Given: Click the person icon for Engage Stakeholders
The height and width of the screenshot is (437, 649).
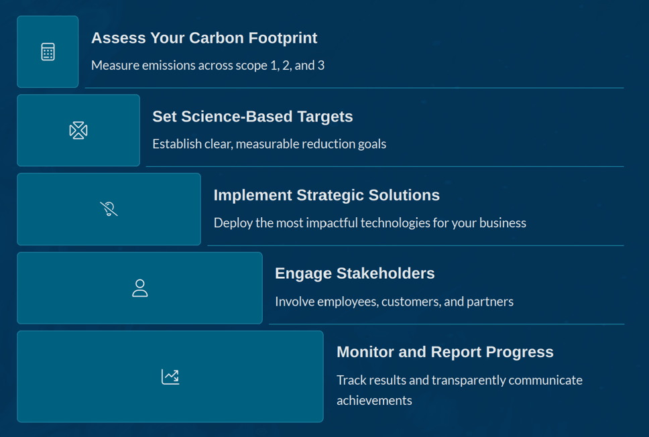Looking at the screenshot, I should [x=139, y=288].
